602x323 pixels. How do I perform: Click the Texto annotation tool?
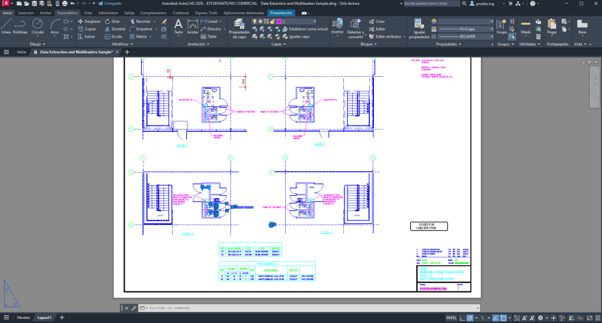(178, 26)
